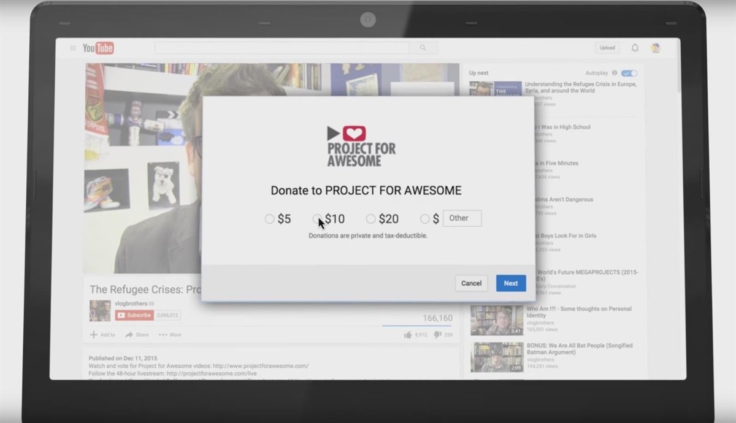Click the Autoplay info icon
Screen dimensions: 736x423
(615, 73)
